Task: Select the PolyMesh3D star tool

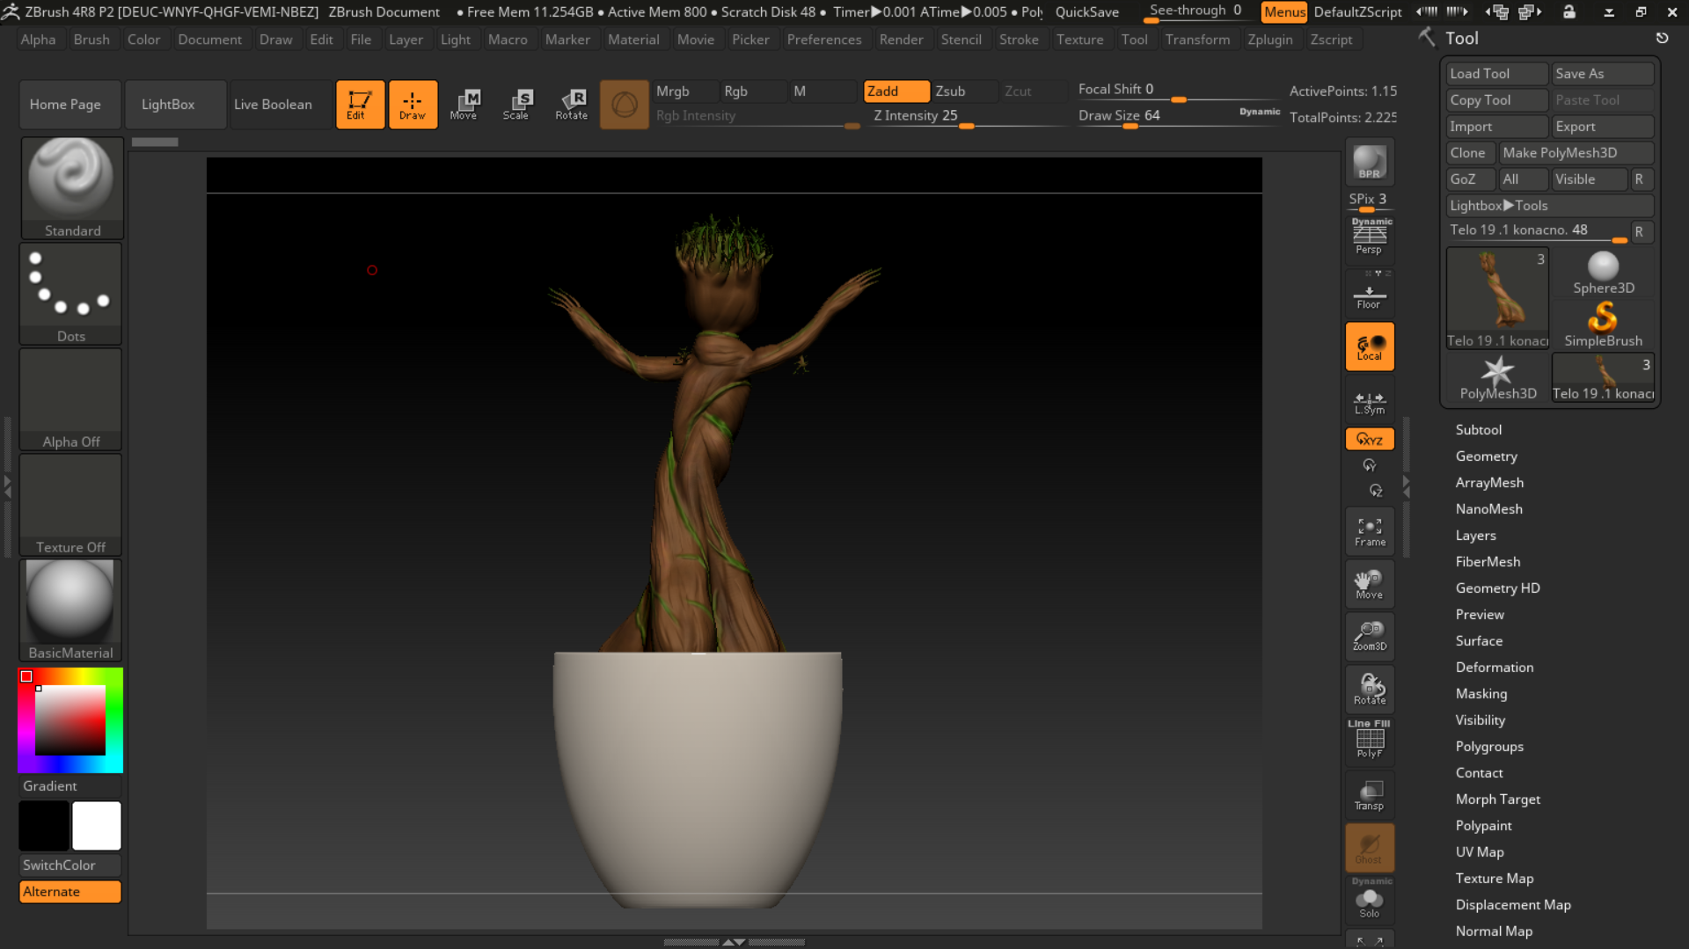Action: point(1498,377)
